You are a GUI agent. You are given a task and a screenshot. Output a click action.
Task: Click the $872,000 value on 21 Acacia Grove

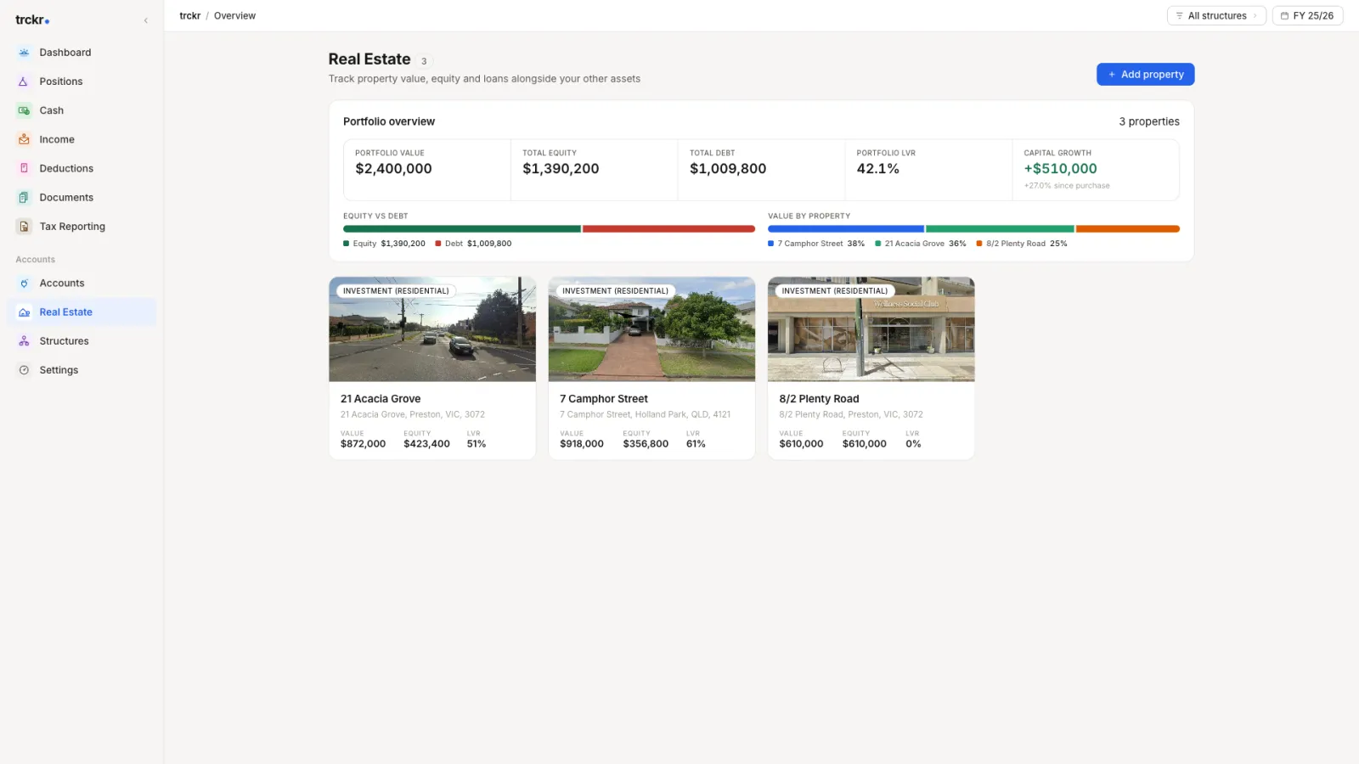click(363, 444)
